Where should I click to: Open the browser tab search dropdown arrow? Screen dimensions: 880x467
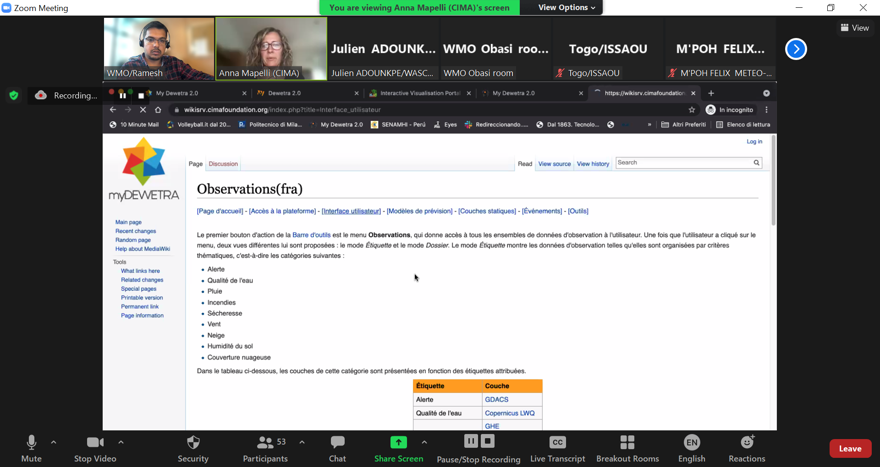click(x=766, y=93)
